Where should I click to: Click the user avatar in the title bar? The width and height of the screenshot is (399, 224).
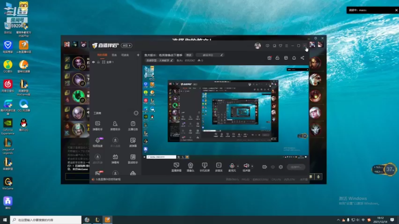257,45
